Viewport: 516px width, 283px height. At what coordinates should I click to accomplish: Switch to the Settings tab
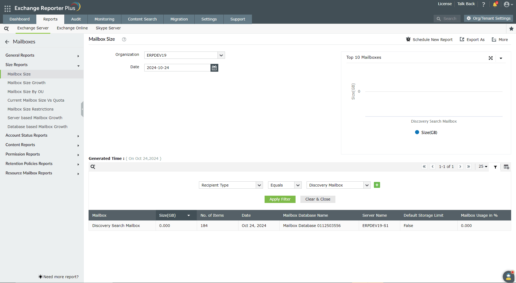click(x=209, y=19)
